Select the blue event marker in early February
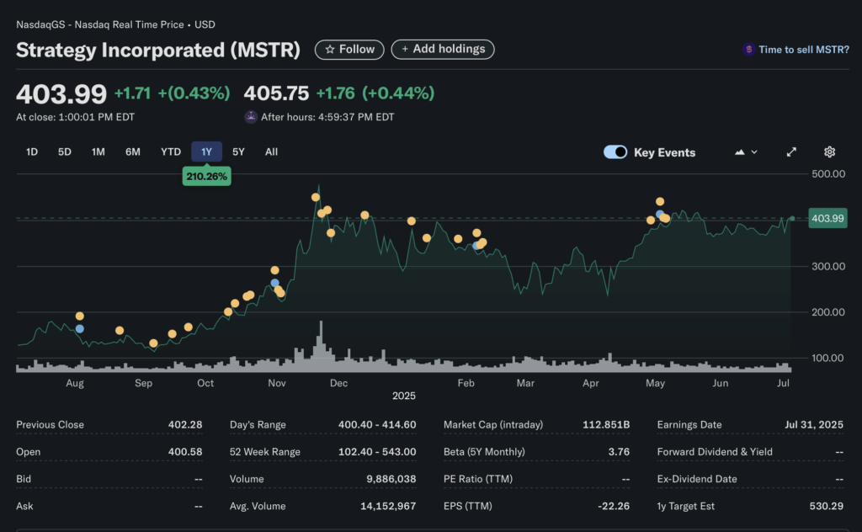Screen dimensions: 862x532 476,246
